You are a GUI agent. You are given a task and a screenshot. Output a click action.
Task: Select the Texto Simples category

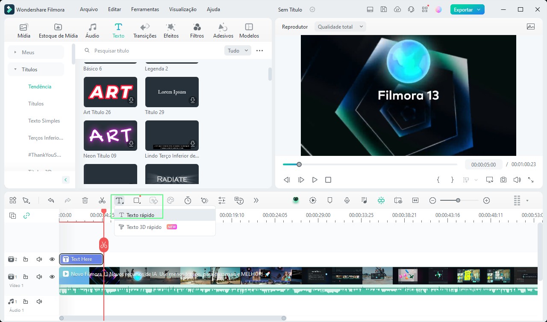click(44, 121)
